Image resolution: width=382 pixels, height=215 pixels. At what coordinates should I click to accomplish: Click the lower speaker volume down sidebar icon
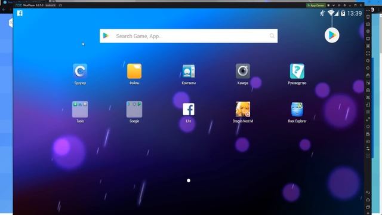tap(368, 68)
